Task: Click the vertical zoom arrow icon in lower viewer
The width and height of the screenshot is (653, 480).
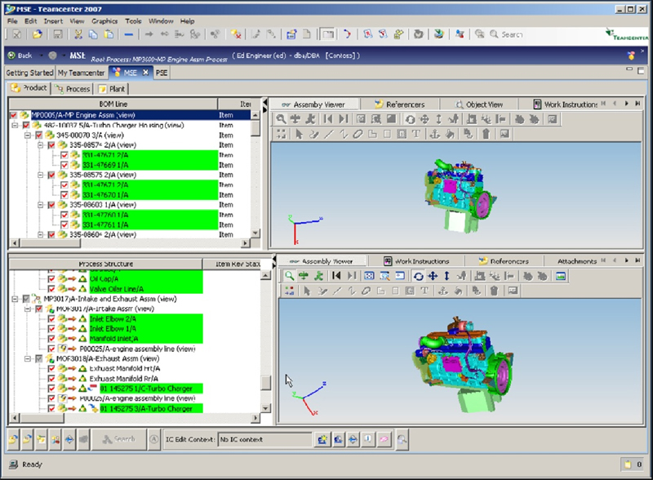Action: 446,276
